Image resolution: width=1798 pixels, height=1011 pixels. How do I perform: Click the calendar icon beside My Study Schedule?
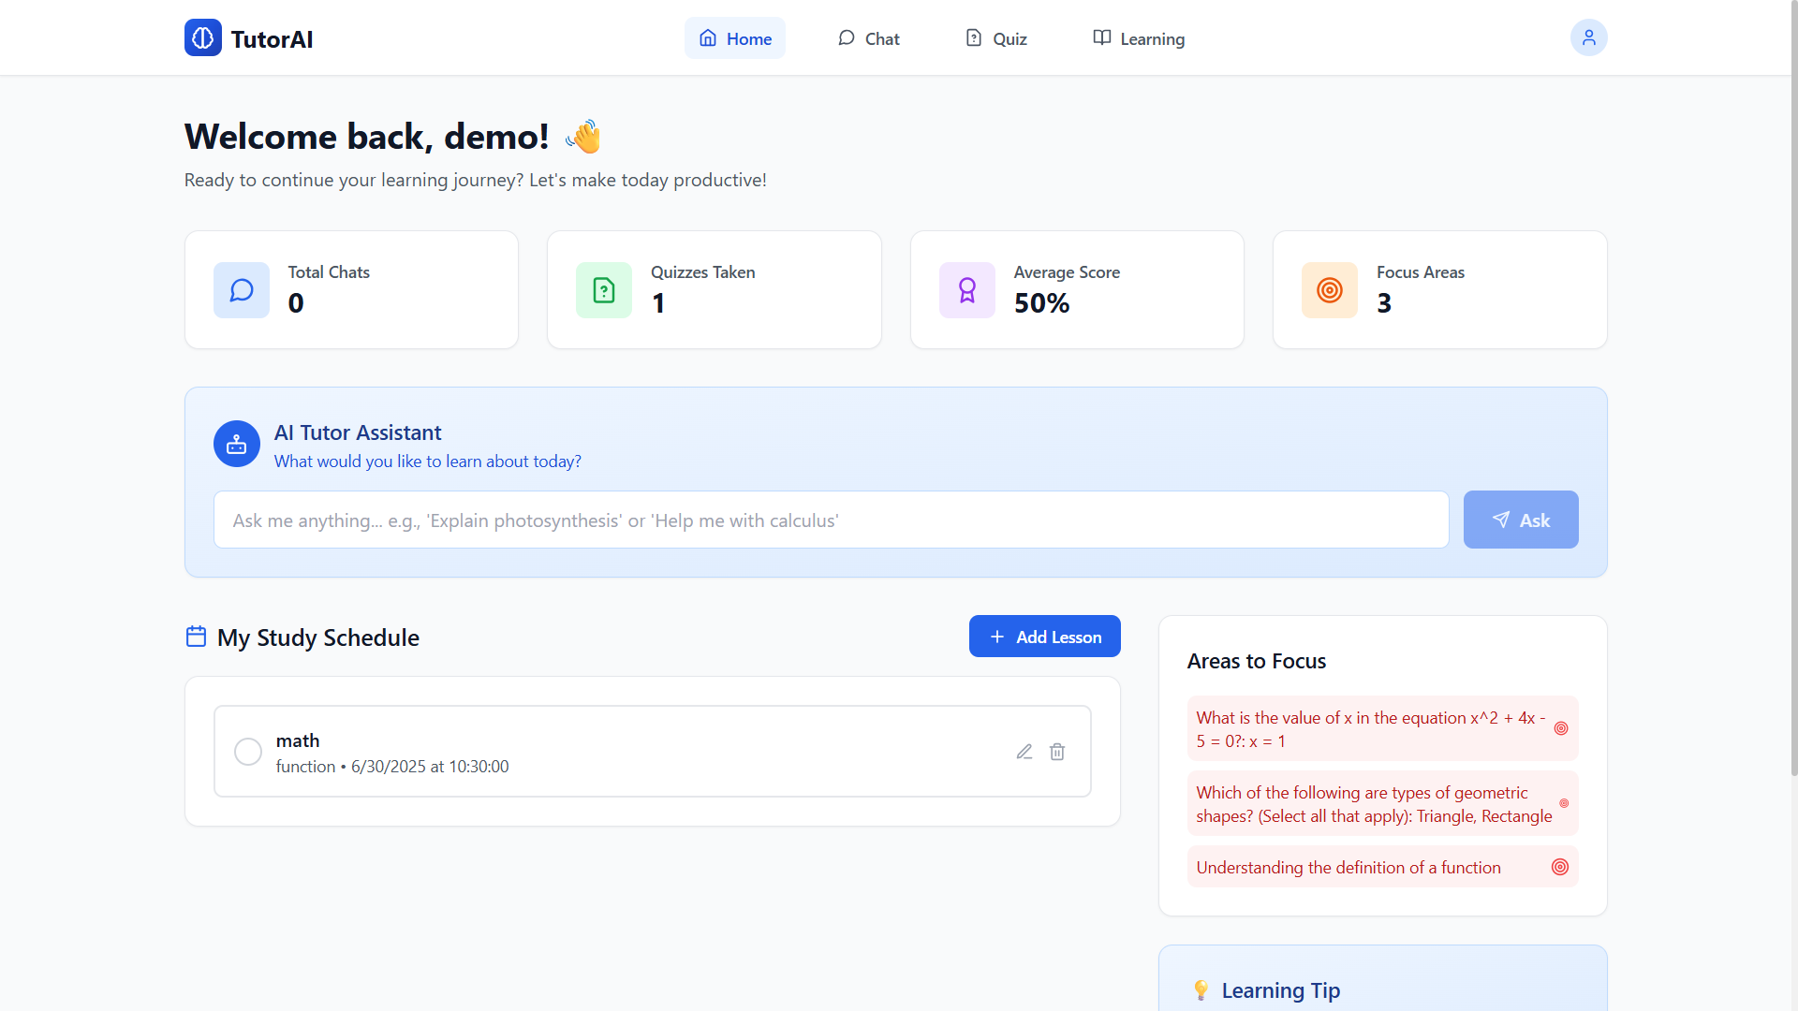(x=196, y=637)
